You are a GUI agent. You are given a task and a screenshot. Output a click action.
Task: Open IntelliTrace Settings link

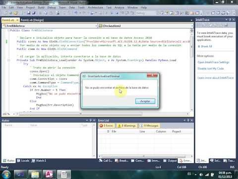coord(213,62)
